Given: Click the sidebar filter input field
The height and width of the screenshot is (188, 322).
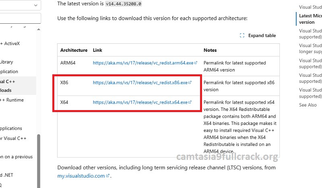Looking at the screenshot, I should coord(20,18).
